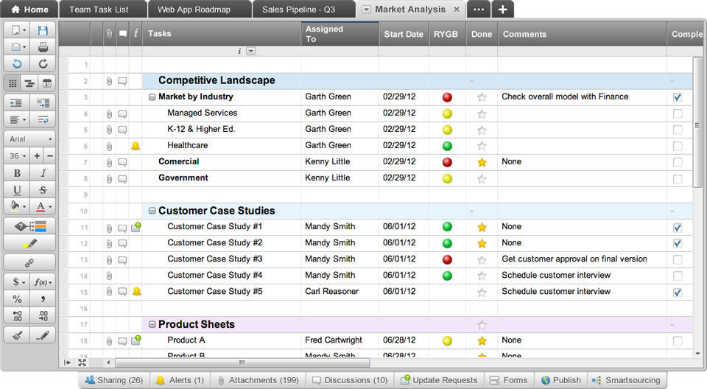Click the Print icon in toolbar
This screenshot has width=707, height=389.
point(43,47)
